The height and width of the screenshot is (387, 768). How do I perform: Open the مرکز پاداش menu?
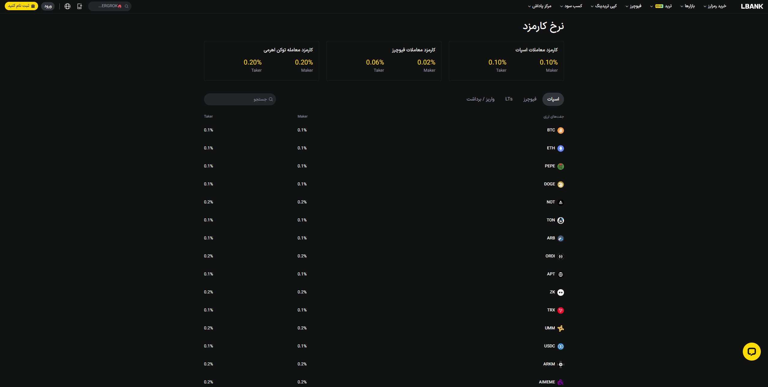pyautogui.click(x=540, y=6)
